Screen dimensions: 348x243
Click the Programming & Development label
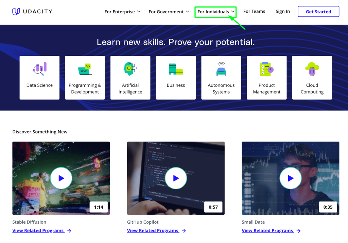pyautogui.click(x=85, y=89)
